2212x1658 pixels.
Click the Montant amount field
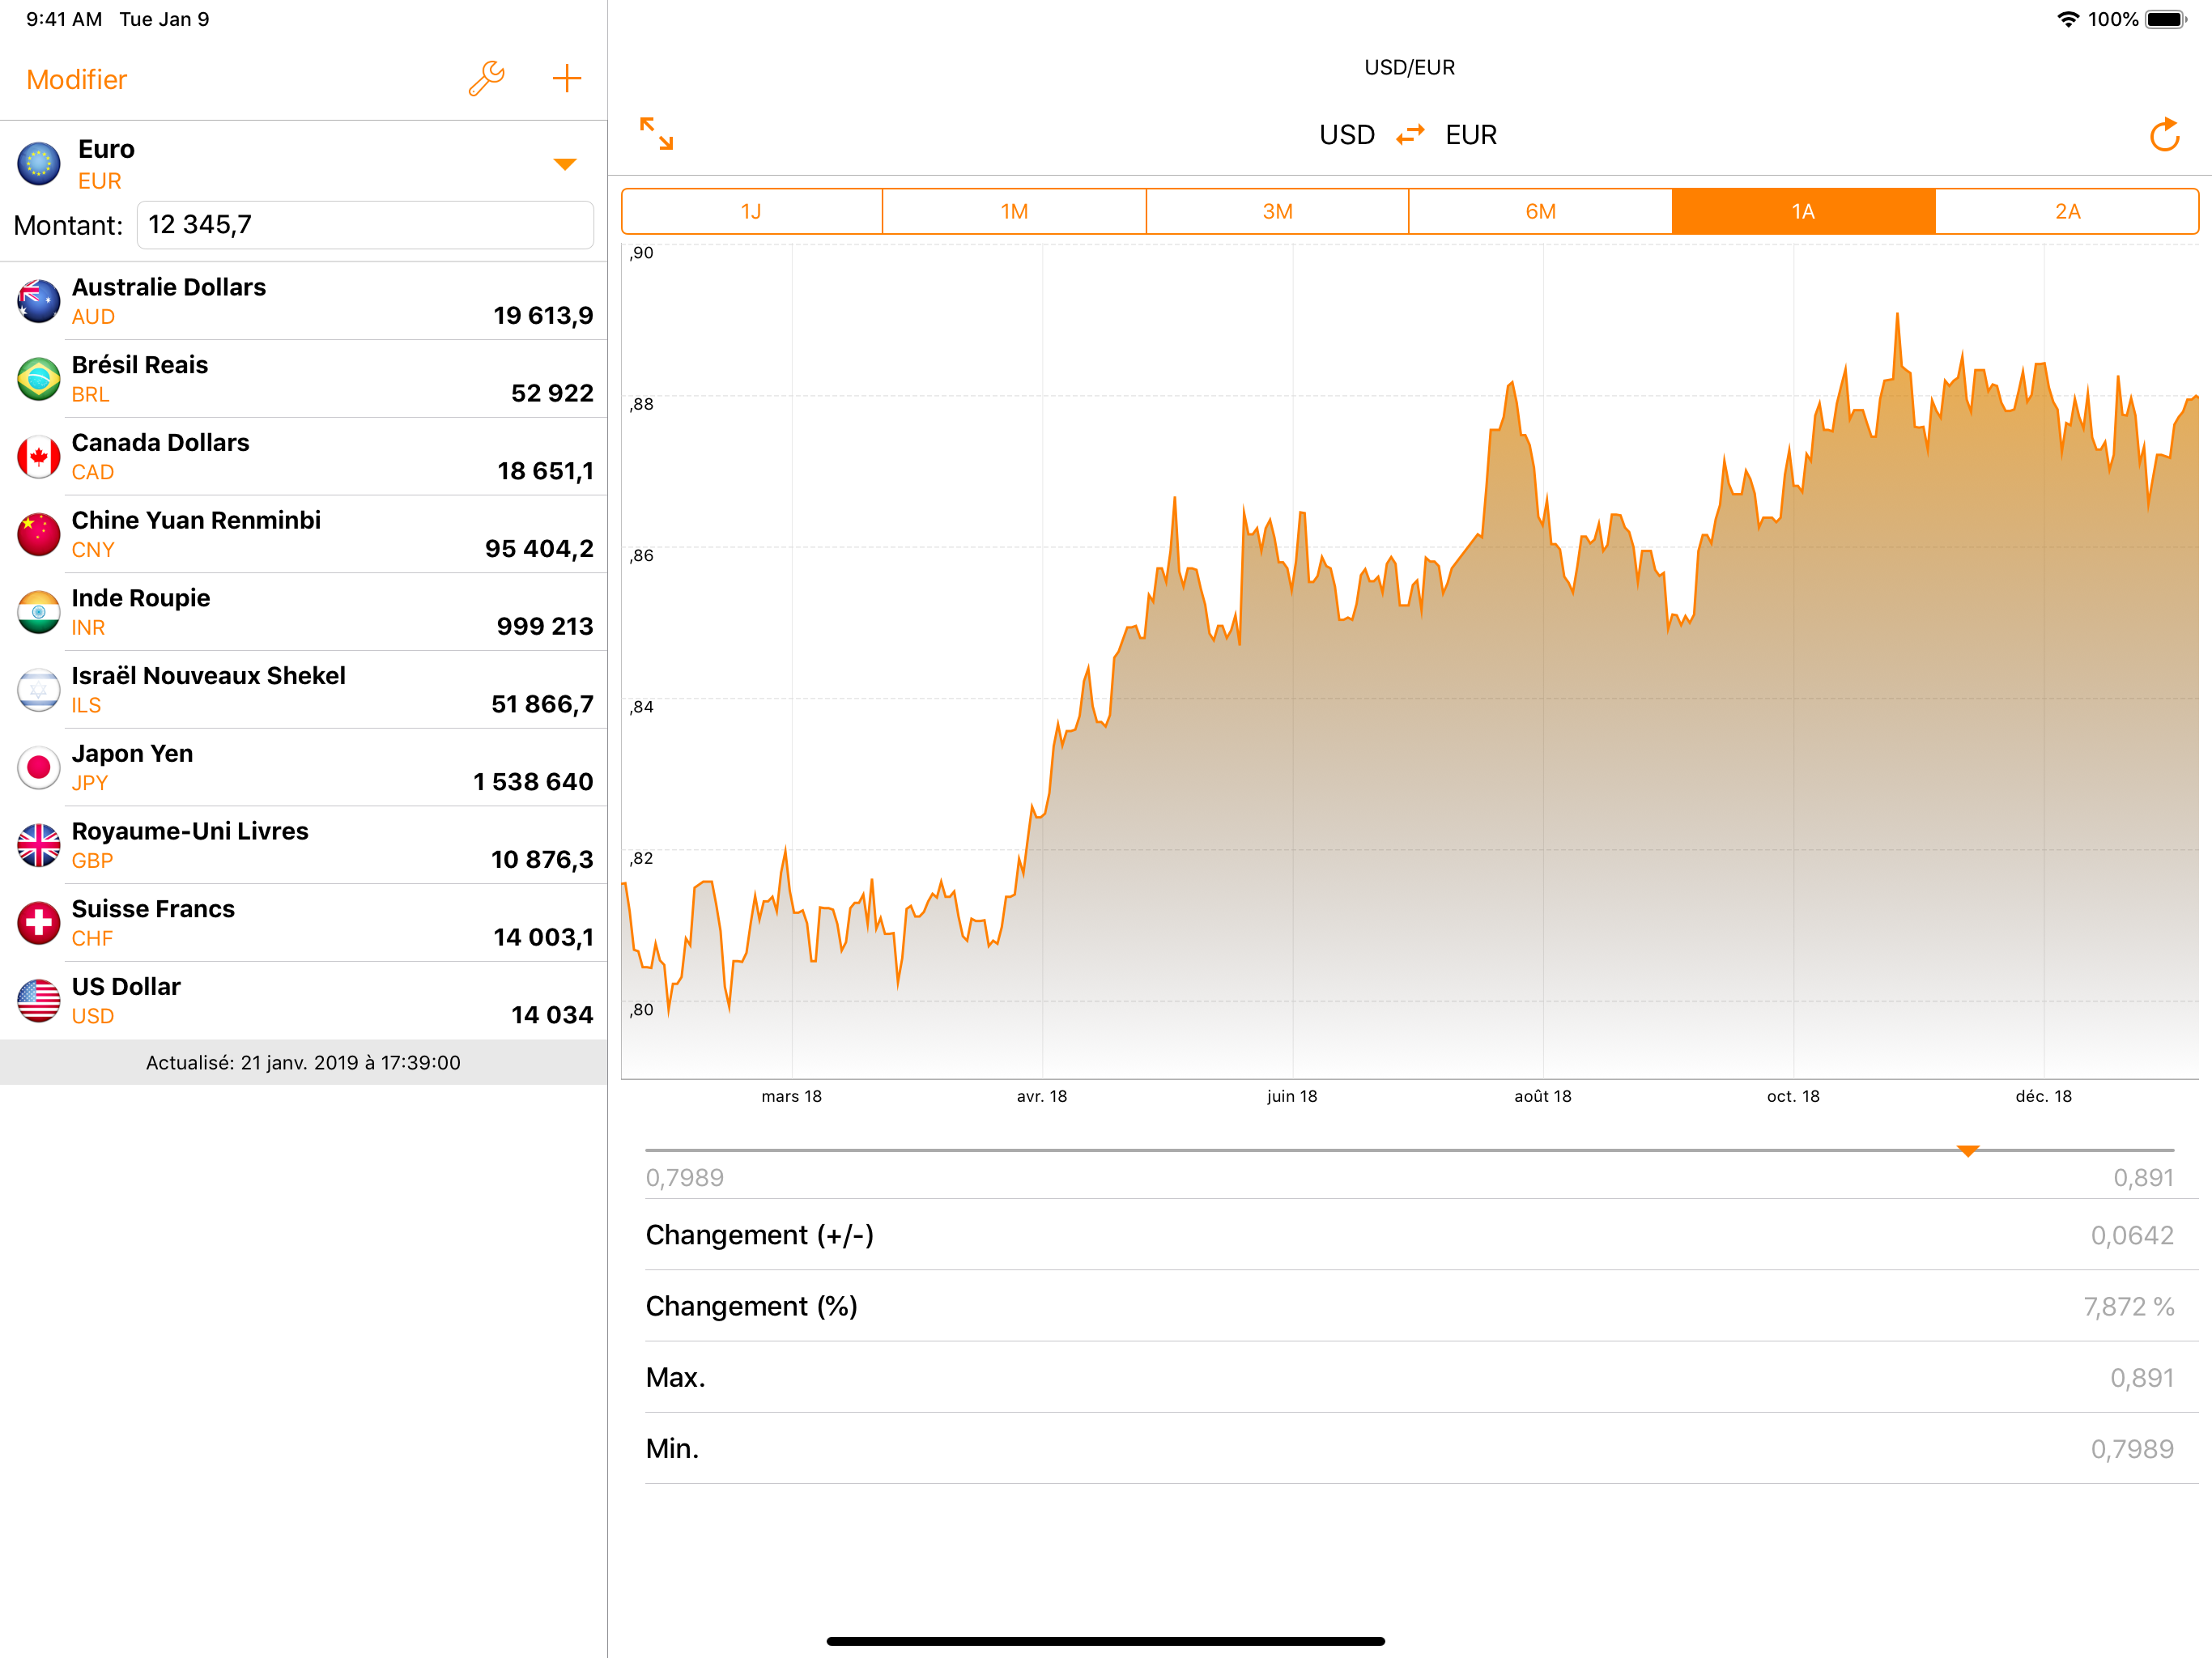click(365, 225)
